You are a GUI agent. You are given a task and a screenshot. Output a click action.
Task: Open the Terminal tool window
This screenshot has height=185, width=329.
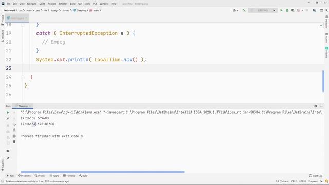click(x=69, y=176)
